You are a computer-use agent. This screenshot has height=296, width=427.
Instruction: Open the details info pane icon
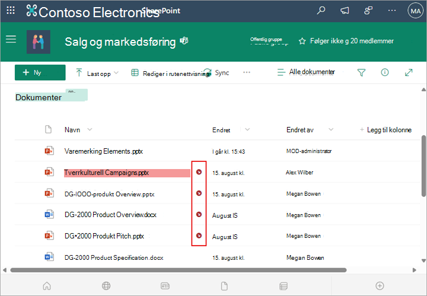coord(385,72)
